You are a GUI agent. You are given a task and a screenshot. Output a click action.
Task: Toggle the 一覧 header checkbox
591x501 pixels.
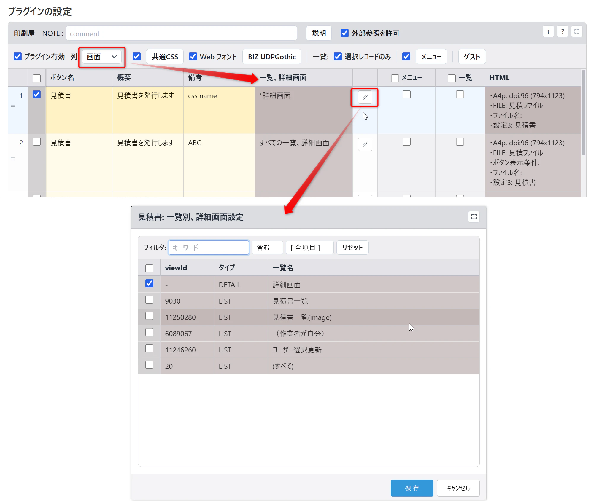coord(452,78)
